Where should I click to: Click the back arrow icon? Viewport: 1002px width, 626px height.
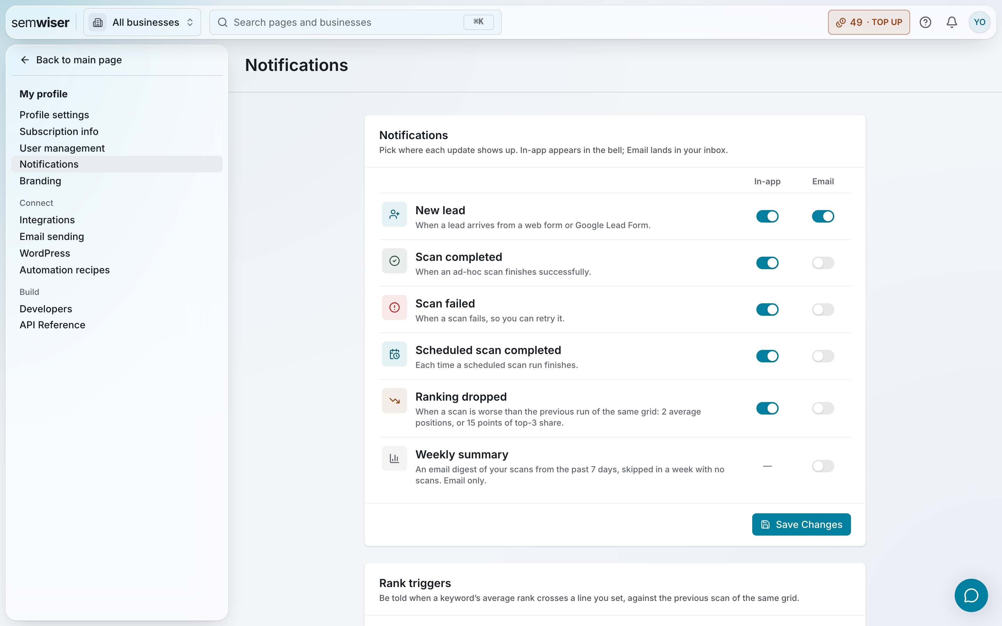tap(25, 60)
